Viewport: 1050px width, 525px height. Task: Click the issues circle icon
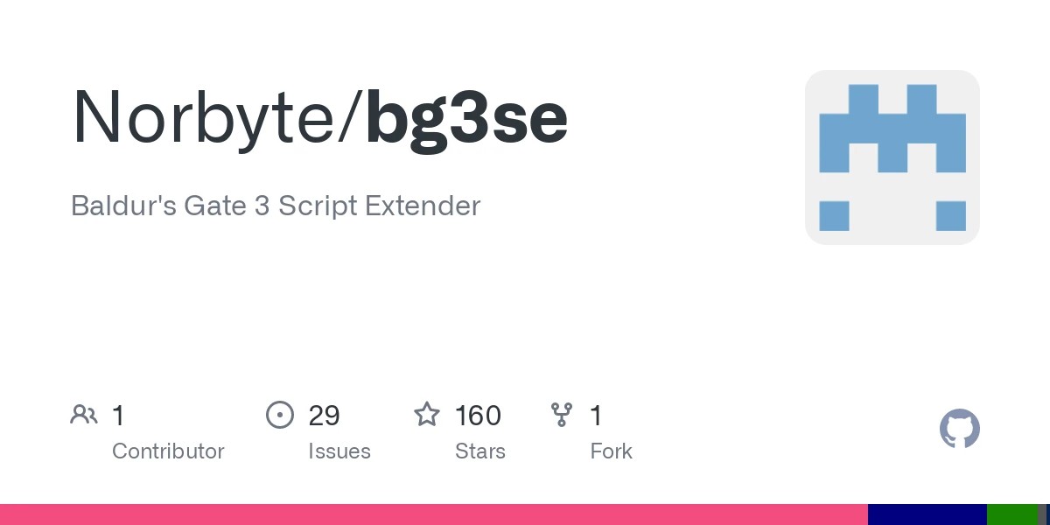(280, 415)
